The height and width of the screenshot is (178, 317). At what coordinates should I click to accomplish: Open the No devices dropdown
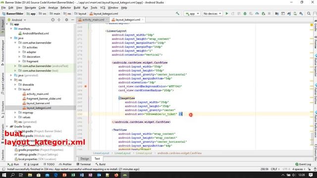tap(212, 13)
